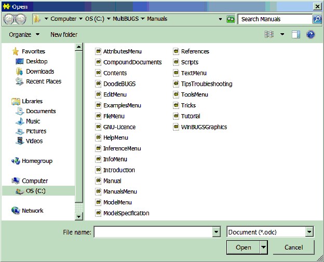Viewport: 324px width, 262px height.
Task: Click the navigation pane scroll down arrow
Action: coord(78,216)
